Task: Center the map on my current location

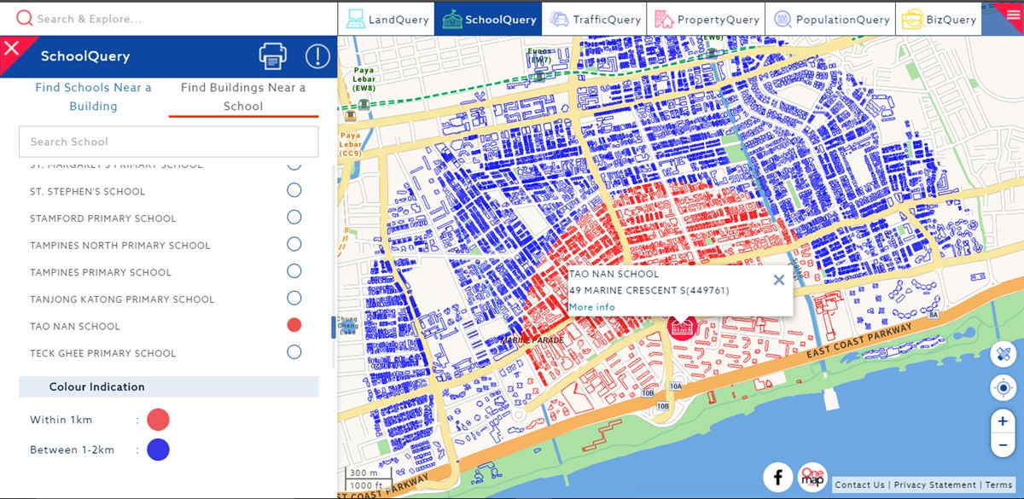Action: [x=1003, y=389]
